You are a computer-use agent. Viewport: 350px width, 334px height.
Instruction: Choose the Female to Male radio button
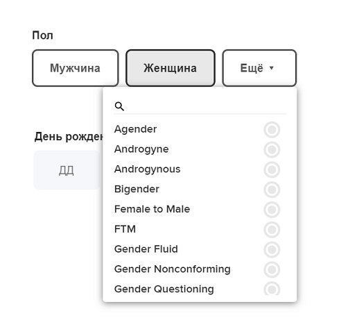point(272,210)
